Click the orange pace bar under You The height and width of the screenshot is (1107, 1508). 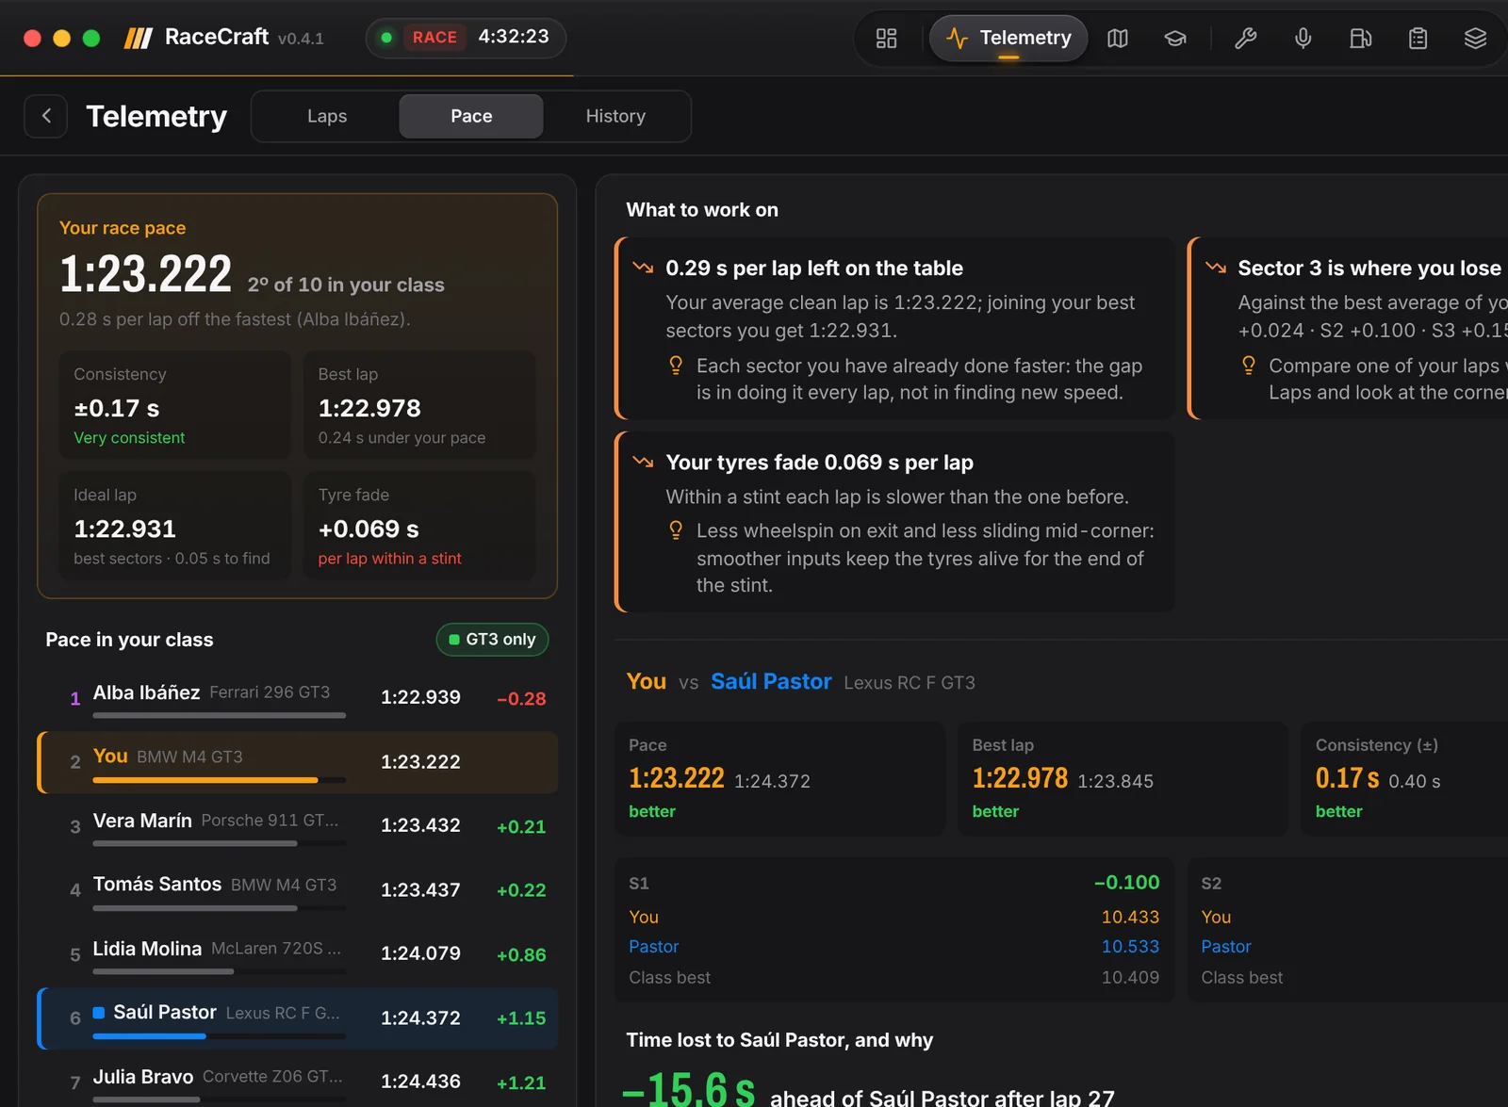tap(205, 780)
